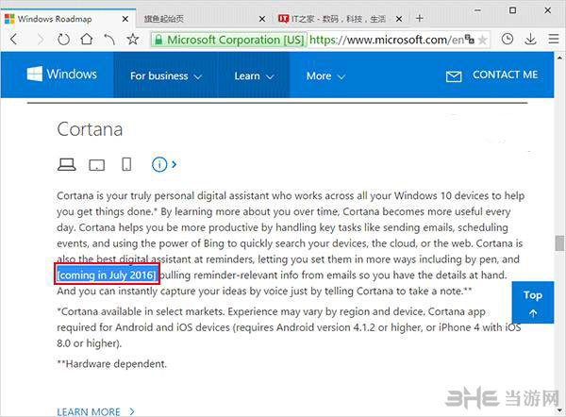This screenshot has width=566, height=417.
Task: Expand the More dropdown menu
Action: (x=325, y=75)
